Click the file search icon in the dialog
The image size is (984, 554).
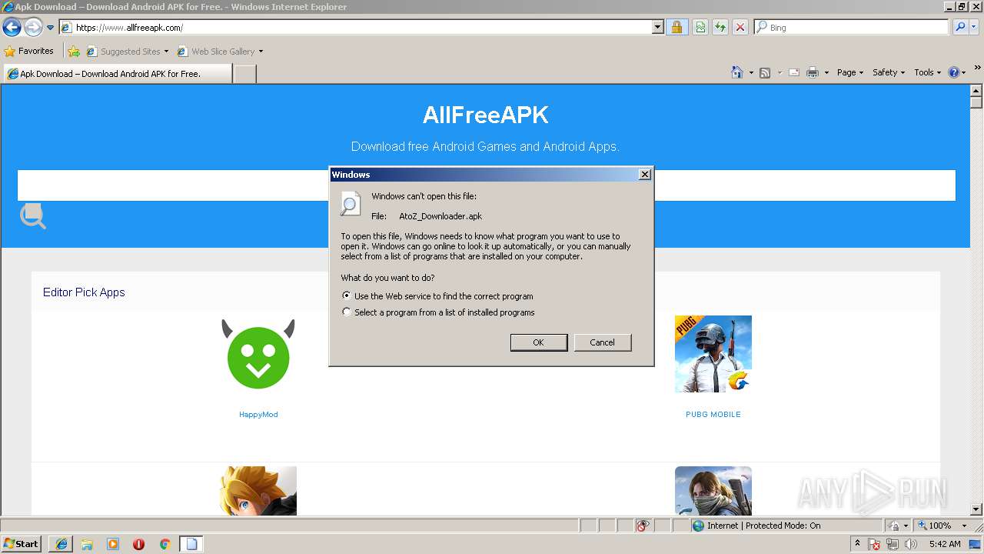click(x=351, y=204)
